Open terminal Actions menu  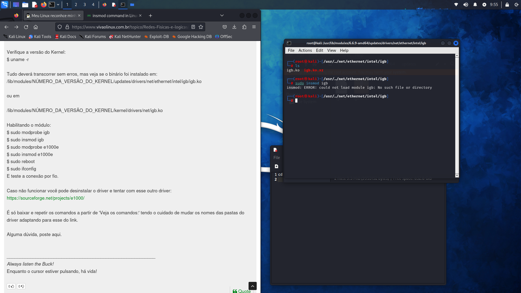pyautogui.click(x=305, y=50)
